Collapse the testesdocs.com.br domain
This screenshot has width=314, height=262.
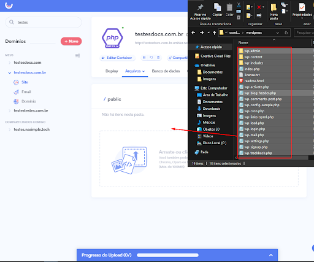pos(10,72)
